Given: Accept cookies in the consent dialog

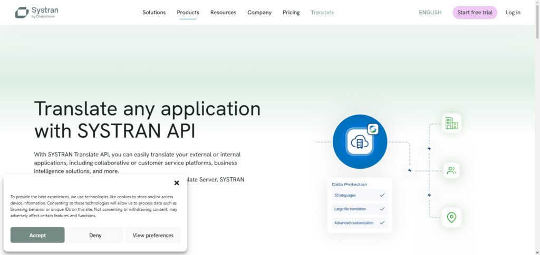Looking at the screenshot, I should point(37,235).
